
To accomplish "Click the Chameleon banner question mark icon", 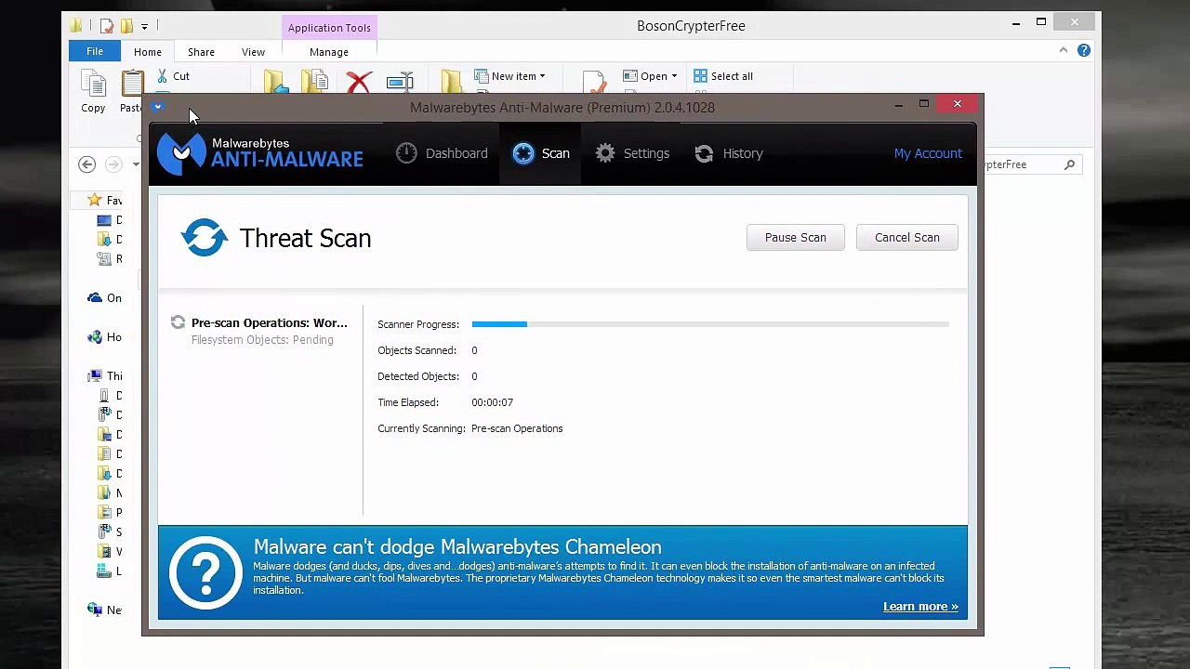I will click(x=205, y=572).
